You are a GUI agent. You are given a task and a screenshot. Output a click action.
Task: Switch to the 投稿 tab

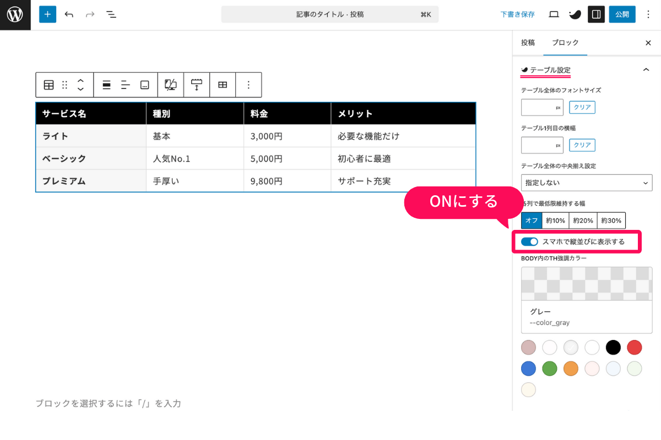pos(527,42)
